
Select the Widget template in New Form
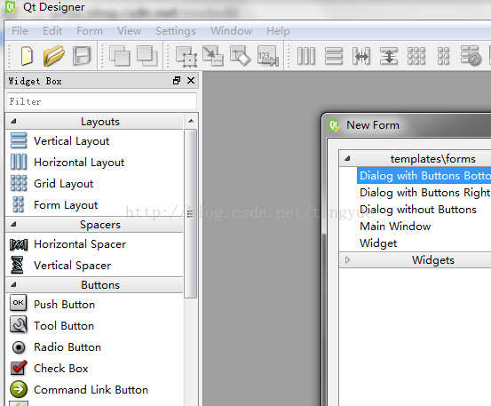pyautogui.click(x=378, y=243)
